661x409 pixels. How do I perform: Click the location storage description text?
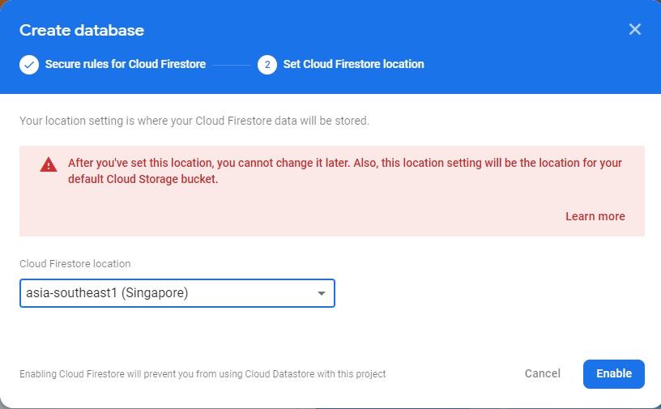[194, 121]
